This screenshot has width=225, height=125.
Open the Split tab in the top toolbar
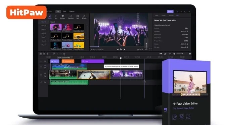click(78, 17)
